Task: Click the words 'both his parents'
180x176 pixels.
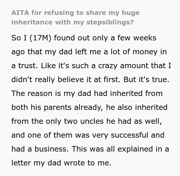Action: point(41,108)
